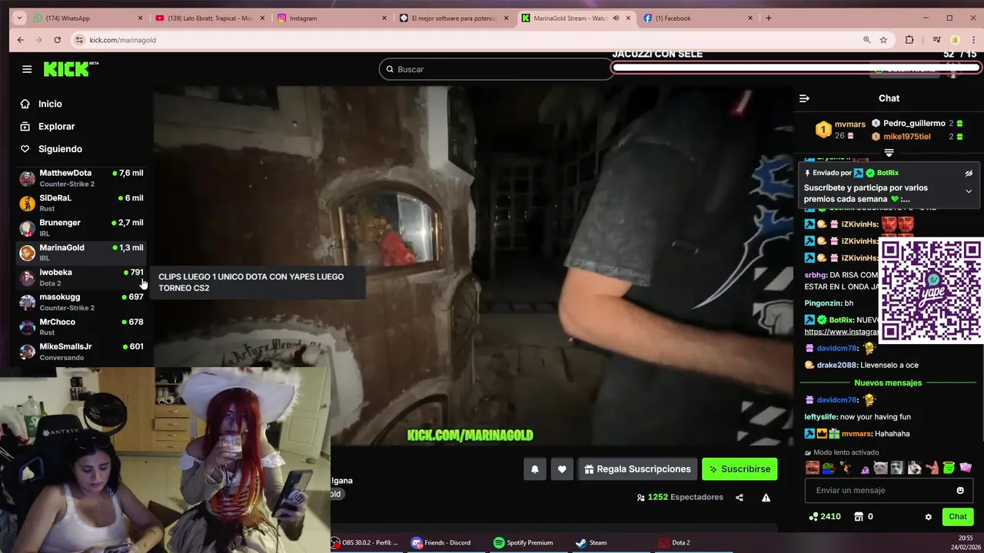Click mike1975tiel in the leaderboard

click(906, 137)
